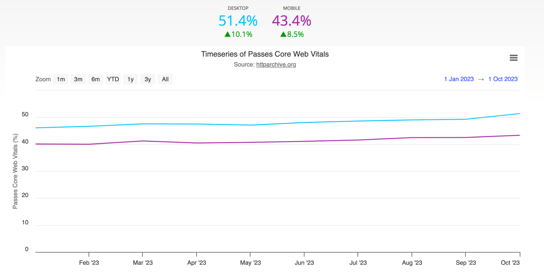Show all data with the All button
The image size is (544, 276).
[x=165, y=79]
